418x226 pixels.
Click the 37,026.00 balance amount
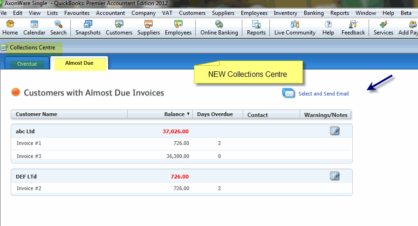click(x=175, y=131)
